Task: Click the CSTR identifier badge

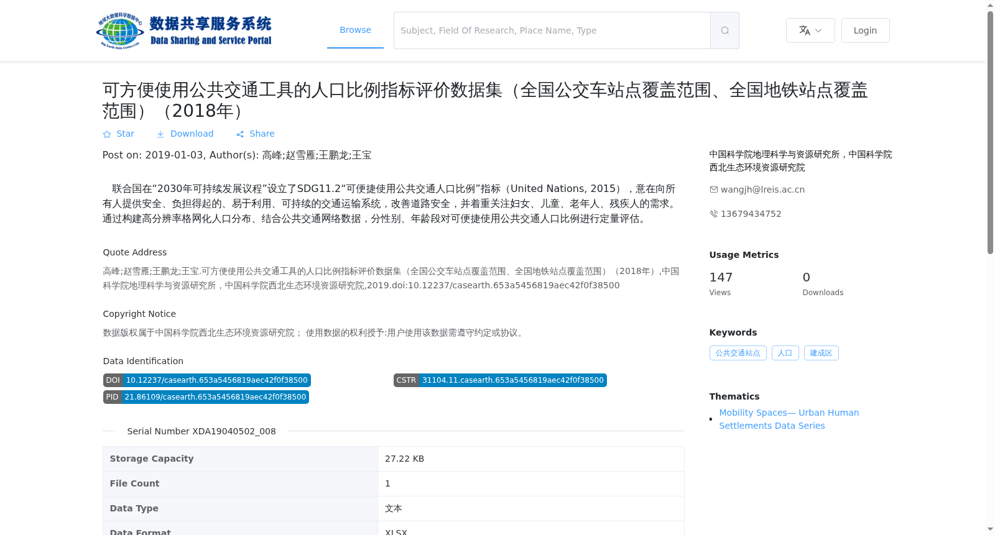Action: 500,380
